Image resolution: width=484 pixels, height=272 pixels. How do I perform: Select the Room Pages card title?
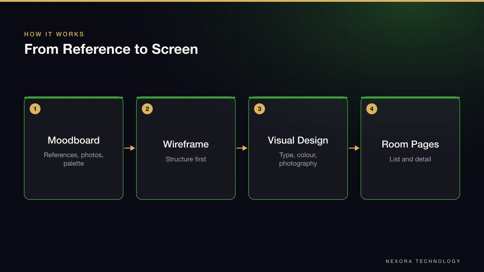click(x=410, y=144)
